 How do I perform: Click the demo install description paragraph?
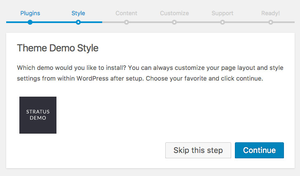tap(150, 73)
